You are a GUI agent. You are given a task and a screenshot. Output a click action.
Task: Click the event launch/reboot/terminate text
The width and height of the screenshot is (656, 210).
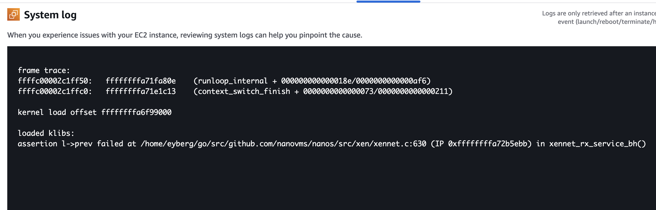point(607,22)
